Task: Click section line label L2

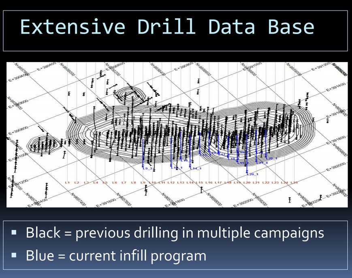Action: (77, 182)
